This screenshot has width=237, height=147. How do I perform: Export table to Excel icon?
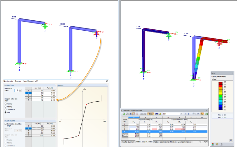click(x=206, y=114)
